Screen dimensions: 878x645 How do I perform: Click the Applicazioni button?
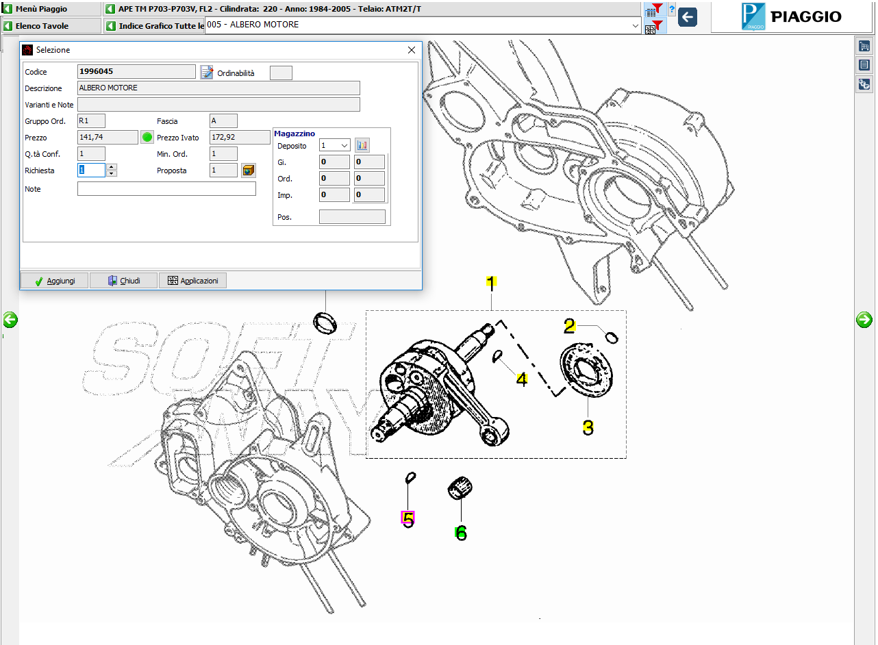[192, 281]
